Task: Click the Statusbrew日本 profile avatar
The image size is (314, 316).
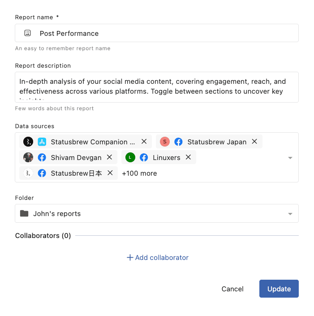Action: coord(28,173)
